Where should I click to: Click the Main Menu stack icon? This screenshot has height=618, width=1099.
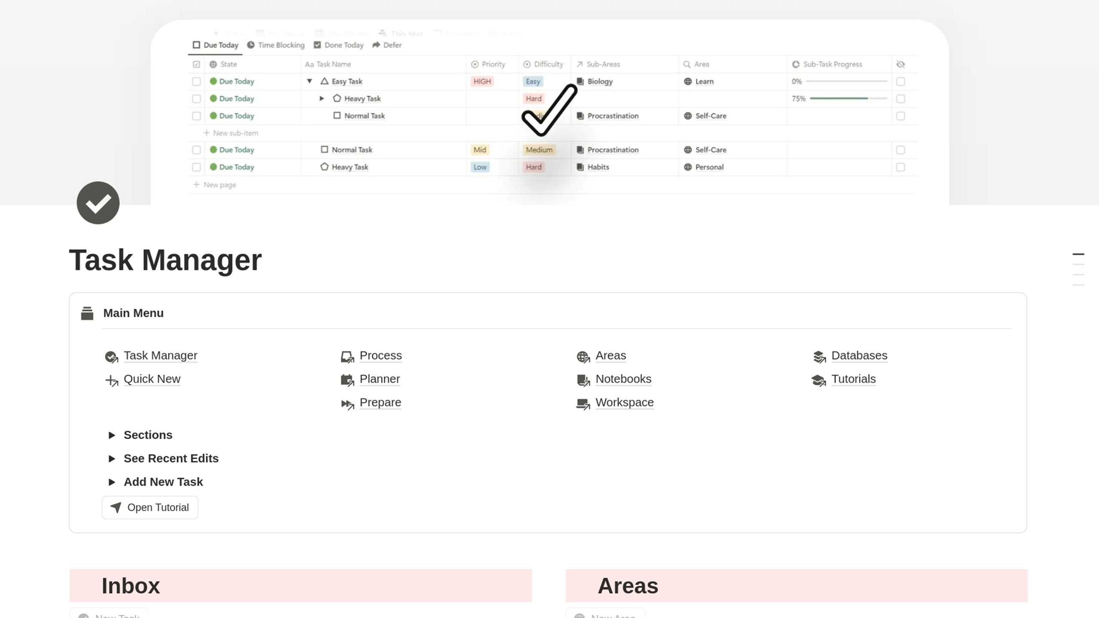(87, 313)
